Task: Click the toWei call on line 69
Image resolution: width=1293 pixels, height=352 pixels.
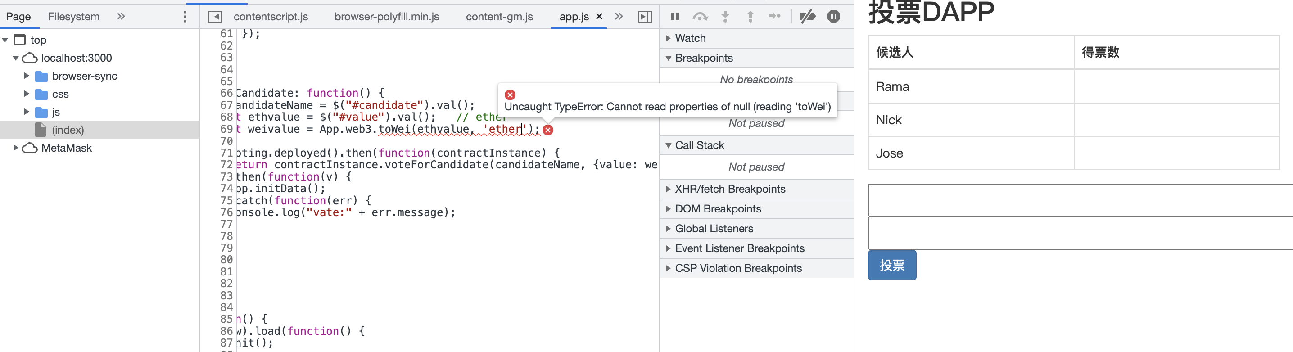Action: pos(395,129)
